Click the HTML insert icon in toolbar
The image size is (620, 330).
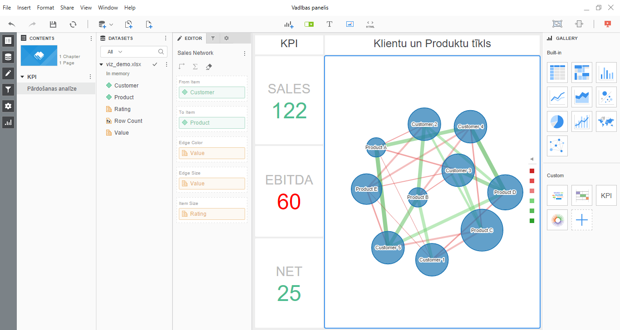(x=370, y=24)
